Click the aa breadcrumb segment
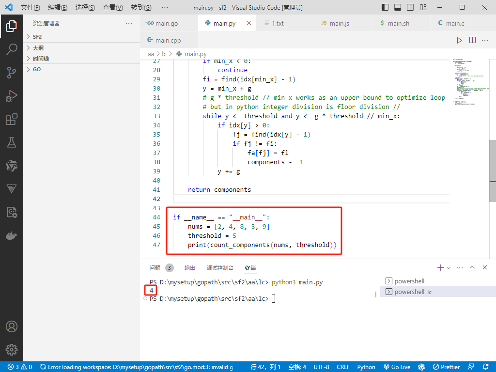Screen dimensions: 496x372 click(151, 54)
